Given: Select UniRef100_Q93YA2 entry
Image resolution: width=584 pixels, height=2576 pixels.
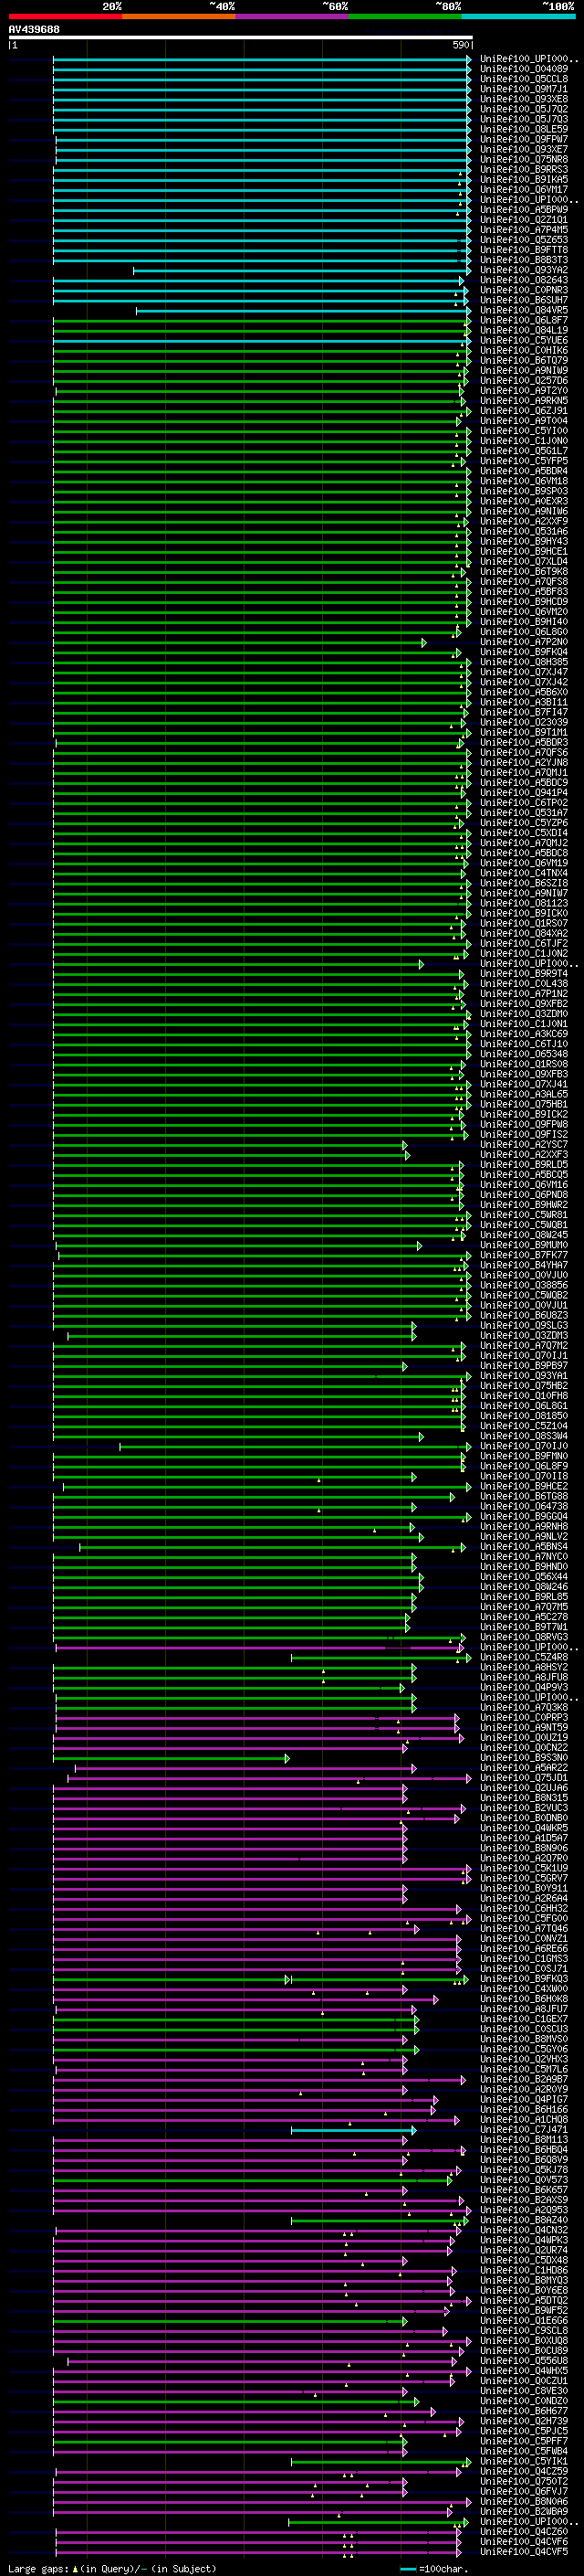Looking at the screenshot, I should [x=524, y=270].
